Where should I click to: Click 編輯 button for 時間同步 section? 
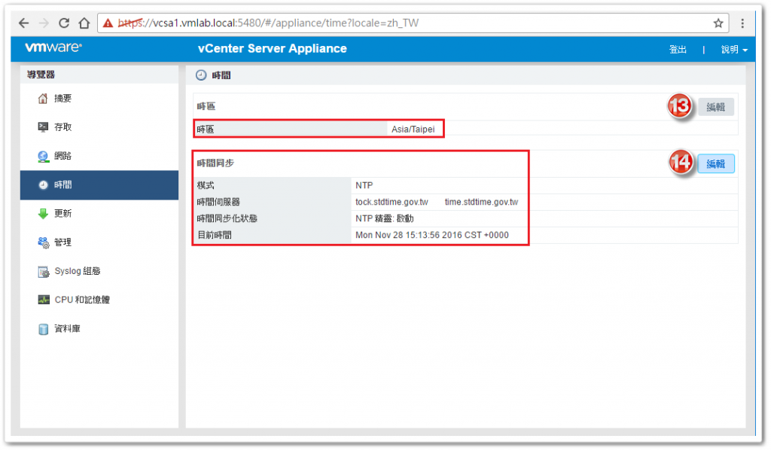pyautogui.click(x=715, y=164)
